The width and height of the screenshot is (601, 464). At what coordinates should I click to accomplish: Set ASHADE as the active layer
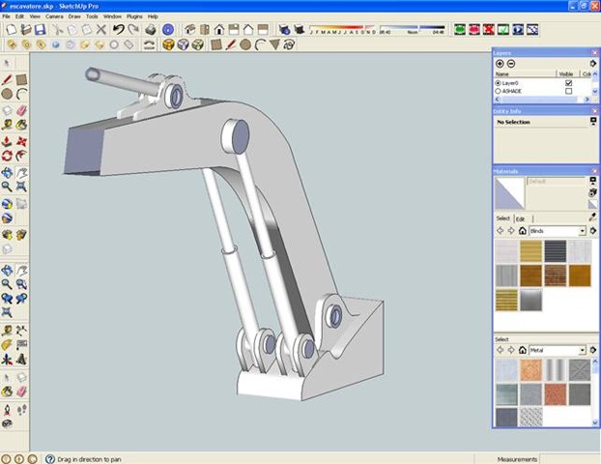[498, 92]
